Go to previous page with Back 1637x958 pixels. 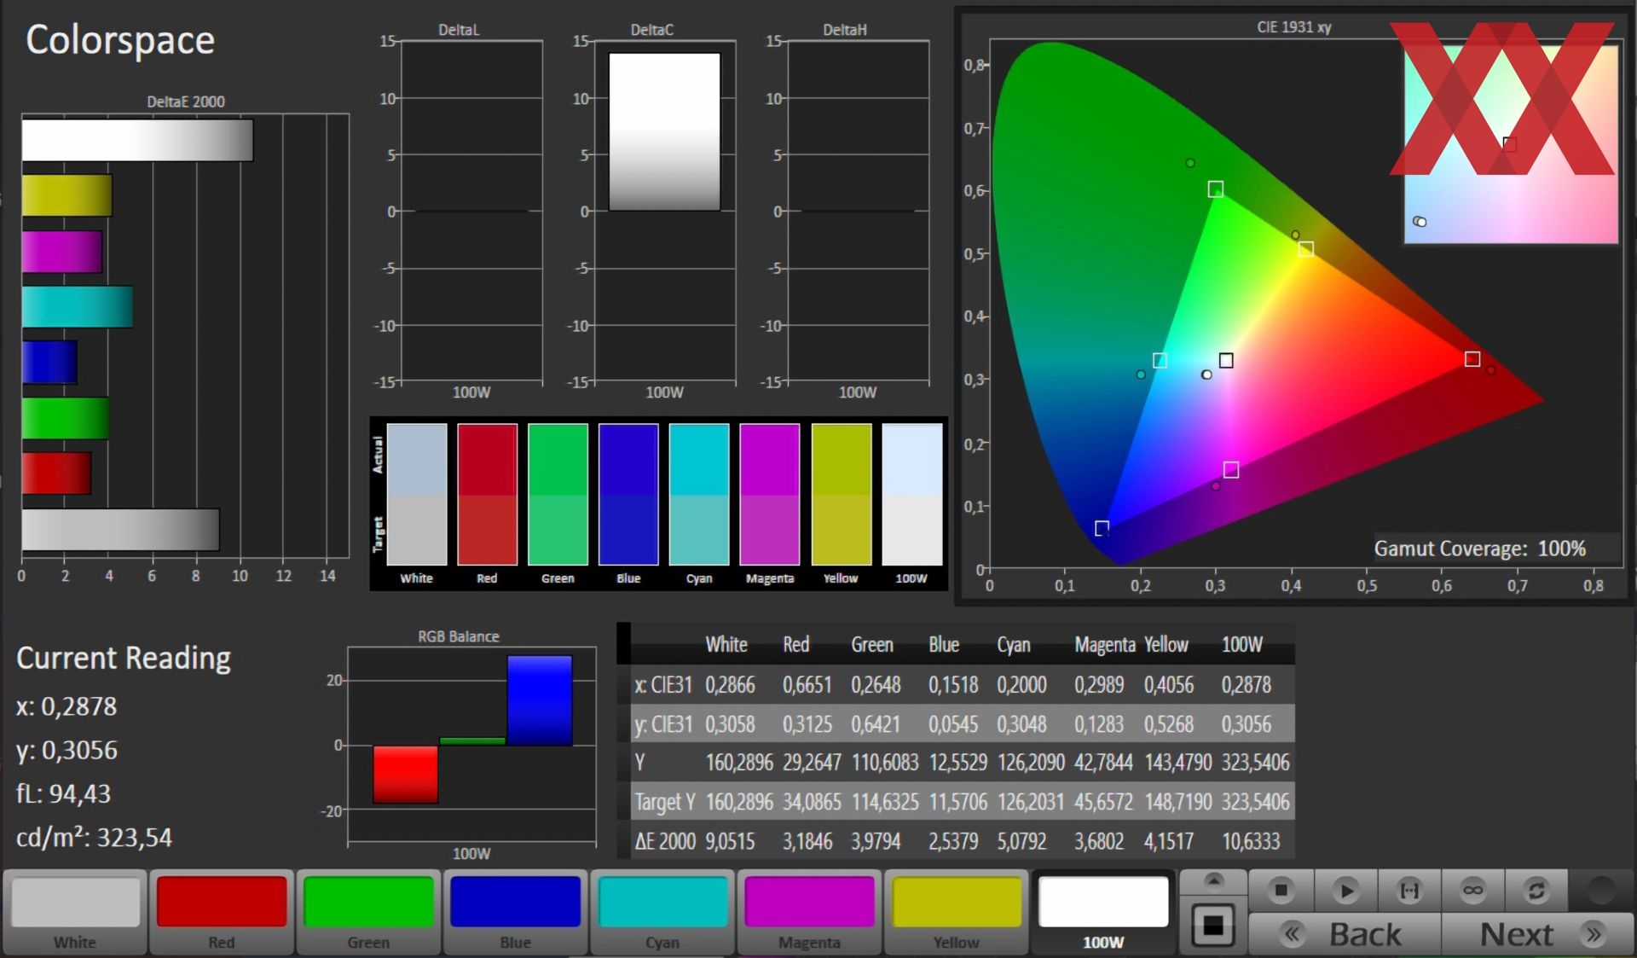tap(1345, 934)
